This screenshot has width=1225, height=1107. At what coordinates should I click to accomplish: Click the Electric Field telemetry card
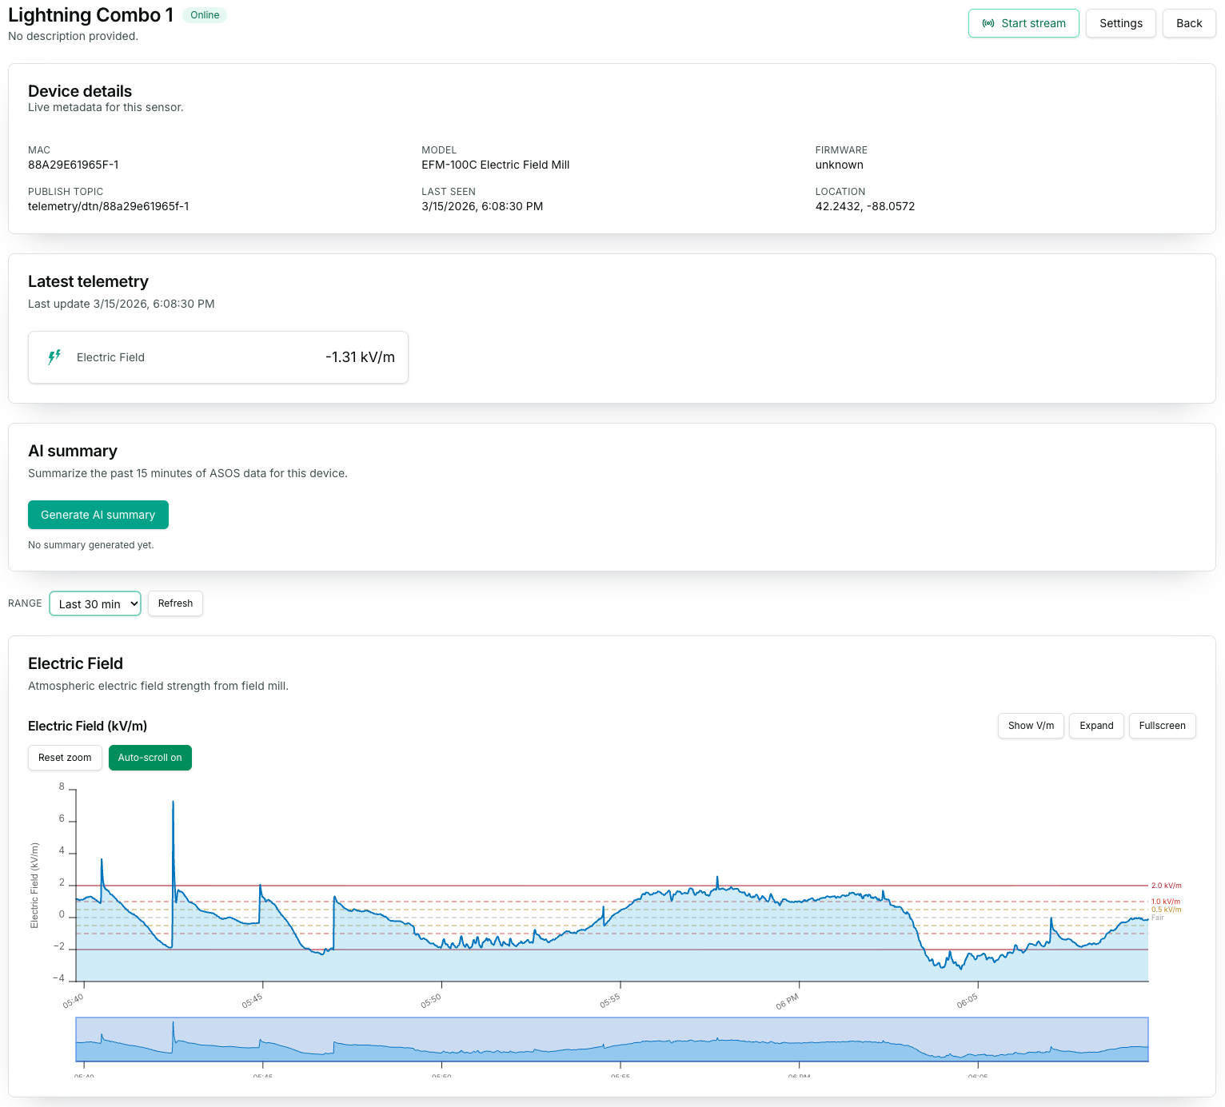(x=218, y=357)
